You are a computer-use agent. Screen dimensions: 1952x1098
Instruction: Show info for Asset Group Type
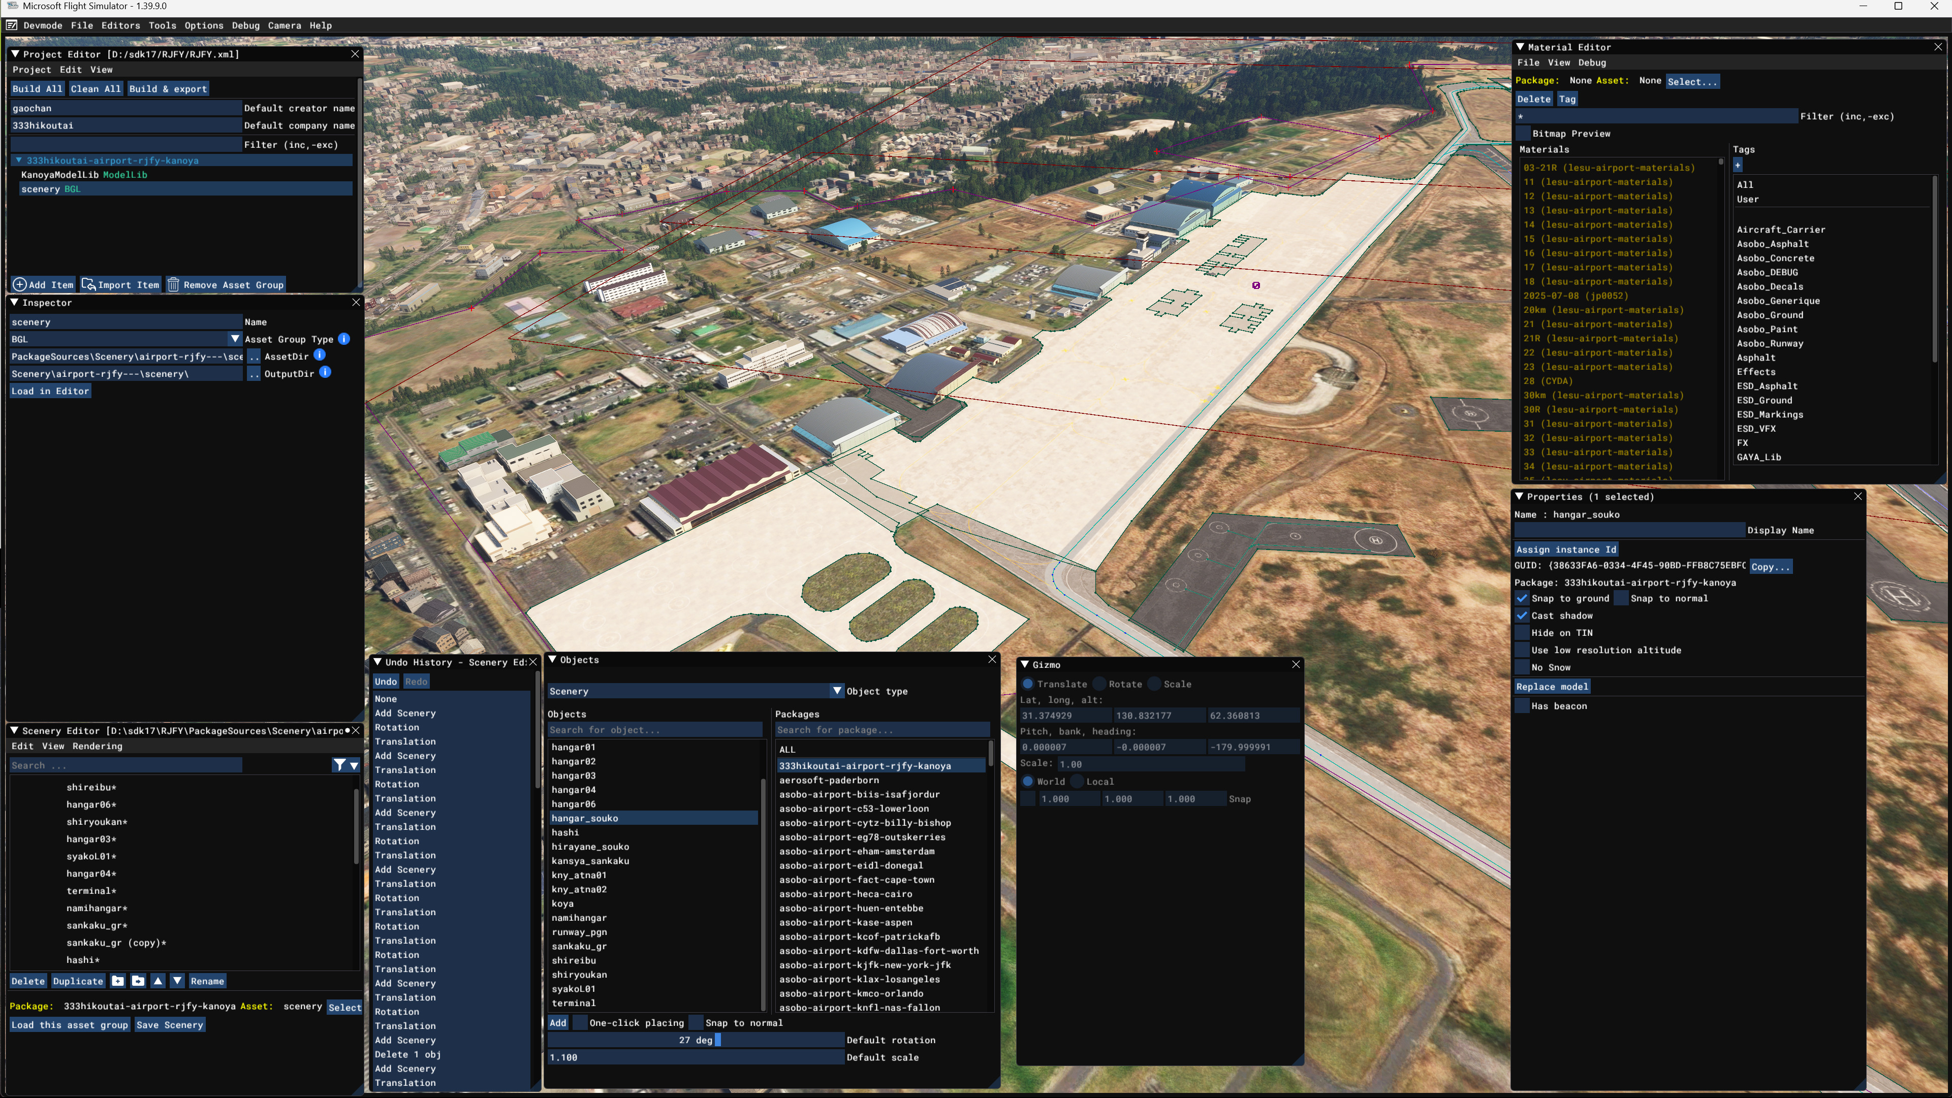(344, 338)
